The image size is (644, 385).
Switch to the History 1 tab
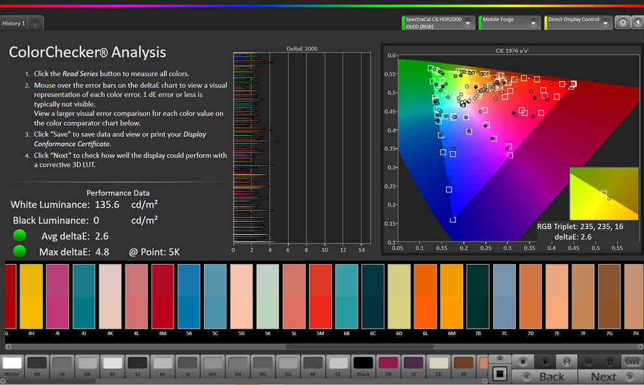(14, 24)
